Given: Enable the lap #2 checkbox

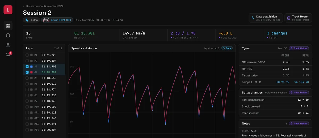Looking at the screenshot, I should 27,61.
